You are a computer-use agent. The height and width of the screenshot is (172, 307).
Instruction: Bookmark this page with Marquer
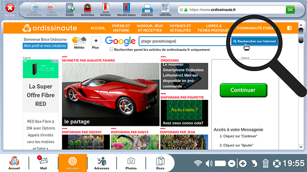tap(105, 10)
